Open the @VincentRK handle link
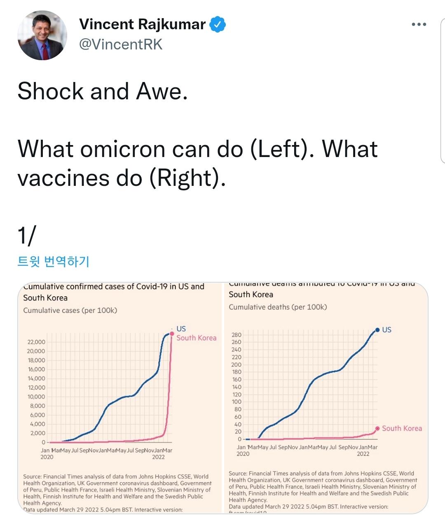This screenshot has width=445, height=525. pyautogui.click(x=121, y=44)
